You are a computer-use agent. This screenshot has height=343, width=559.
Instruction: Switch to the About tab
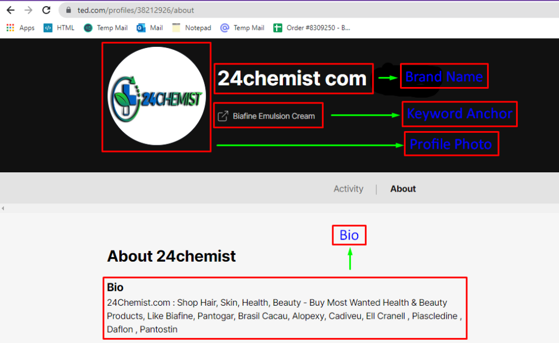[403, 189]
